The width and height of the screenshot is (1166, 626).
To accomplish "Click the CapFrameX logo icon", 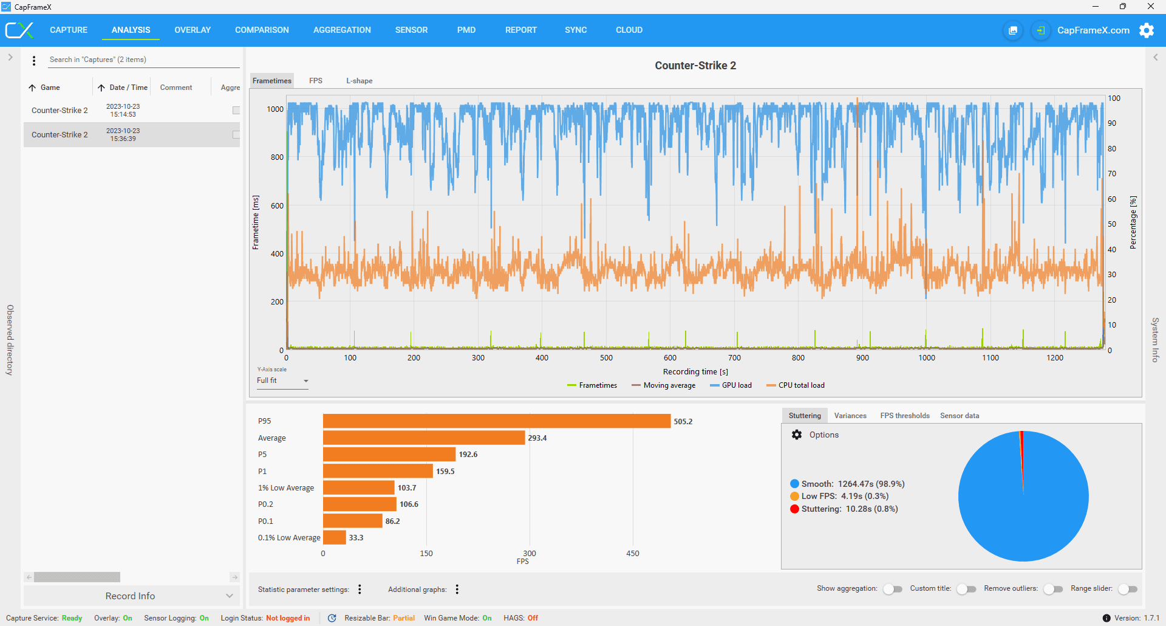I will (19, 30).
